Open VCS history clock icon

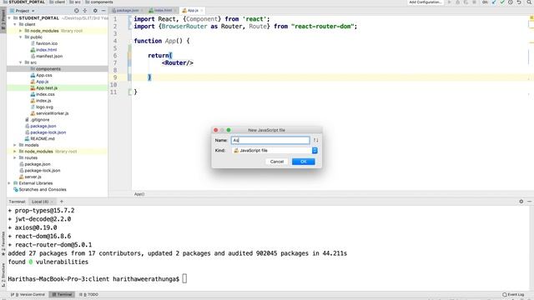coord(511,2)
